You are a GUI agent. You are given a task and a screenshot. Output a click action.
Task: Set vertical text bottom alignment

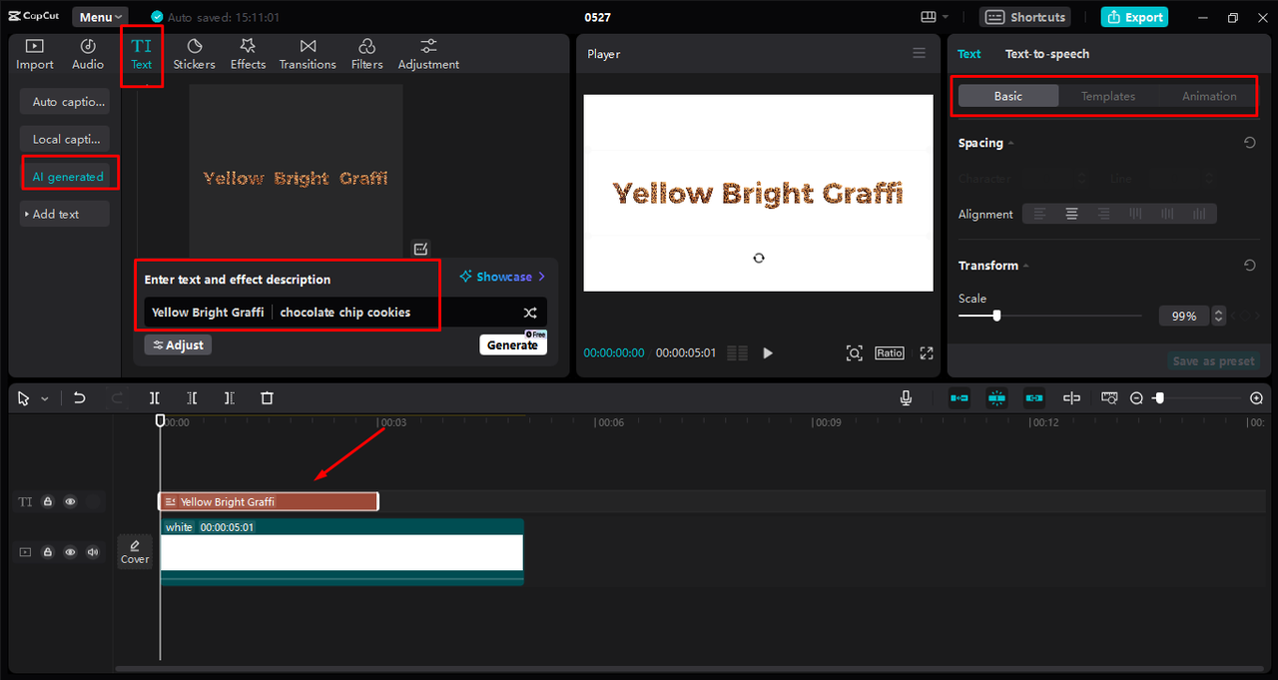pyautogui.click(x=1199, y=214)
